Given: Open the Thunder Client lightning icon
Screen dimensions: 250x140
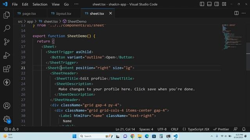Looking at the screenshot, I should point(7,82).
